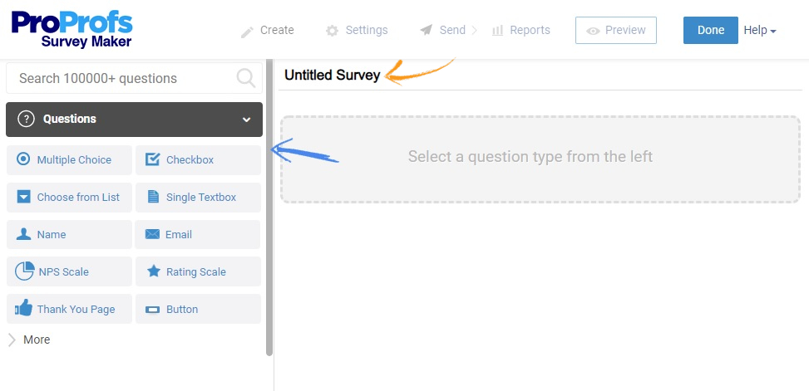
Task: Add a Thank You Page
Action: (x=69, y=310)
